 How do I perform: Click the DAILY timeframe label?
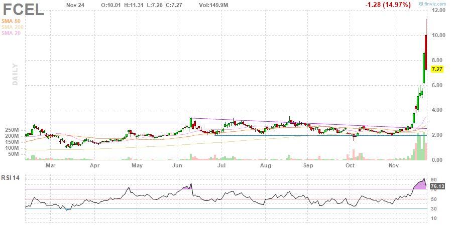click(x=15, y=75)
